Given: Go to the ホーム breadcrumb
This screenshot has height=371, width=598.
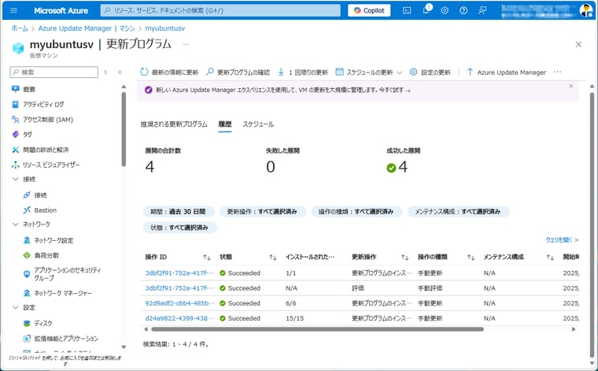Looking at the screenshot, I should [x=20, y=28].
